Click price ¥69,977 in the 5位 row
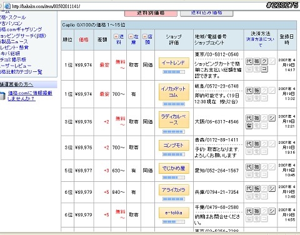The image size is (300, 235). (83, 171)
